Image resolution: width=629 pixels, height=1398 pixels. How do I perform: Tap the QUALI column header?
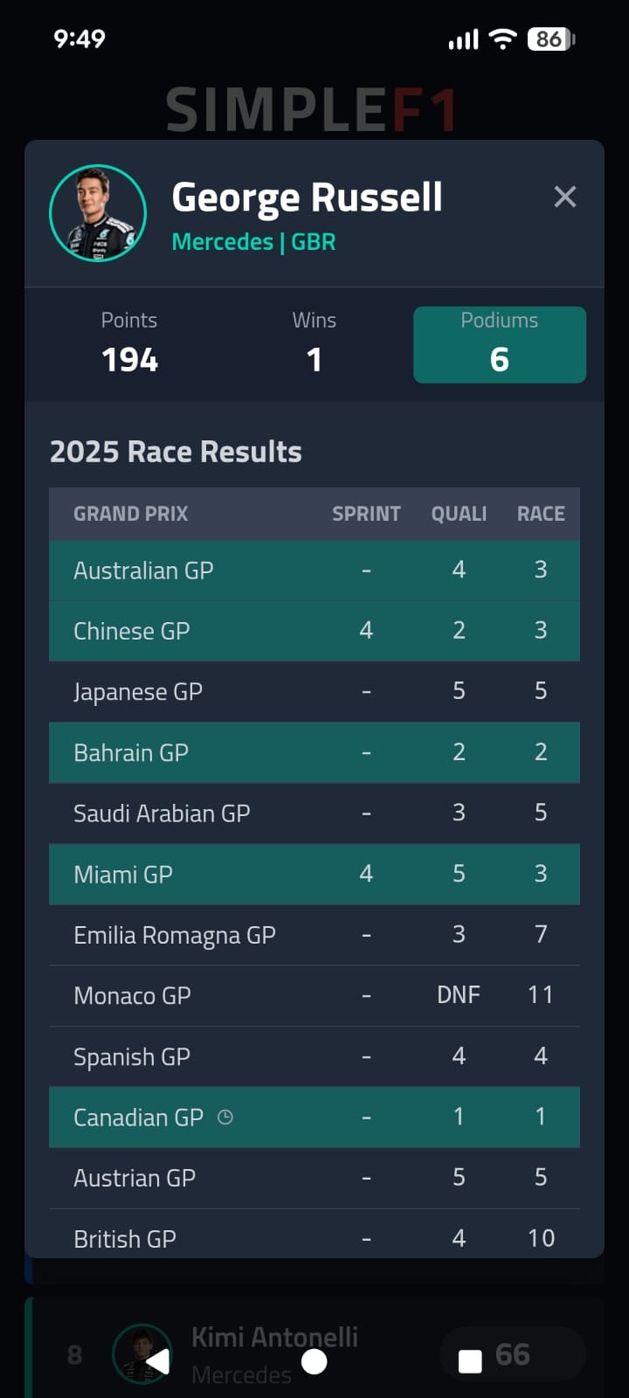(459, 514)
